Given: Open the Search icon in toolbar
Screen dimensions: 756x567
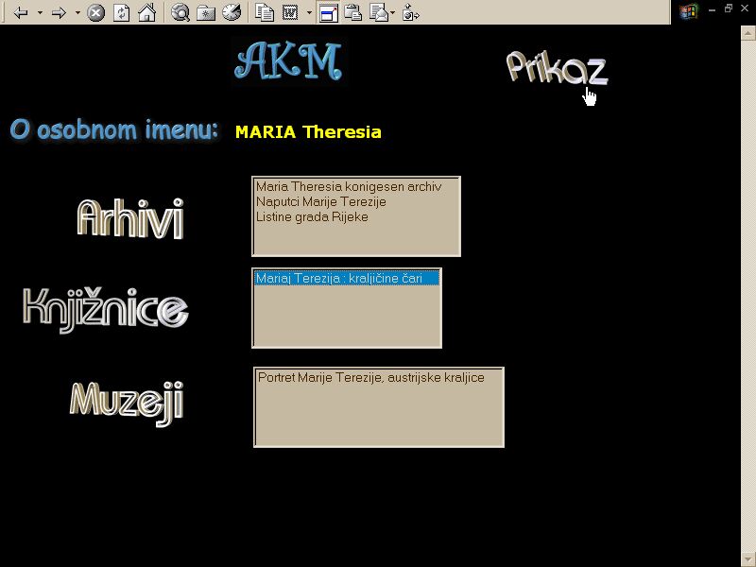Looking at the screenshot, I should [x=180, y=13].
